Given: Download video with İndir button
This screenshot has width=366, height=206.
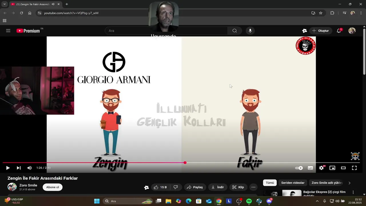Looking at the screenshot, I should pyautogui.click(x=218, y=187).
